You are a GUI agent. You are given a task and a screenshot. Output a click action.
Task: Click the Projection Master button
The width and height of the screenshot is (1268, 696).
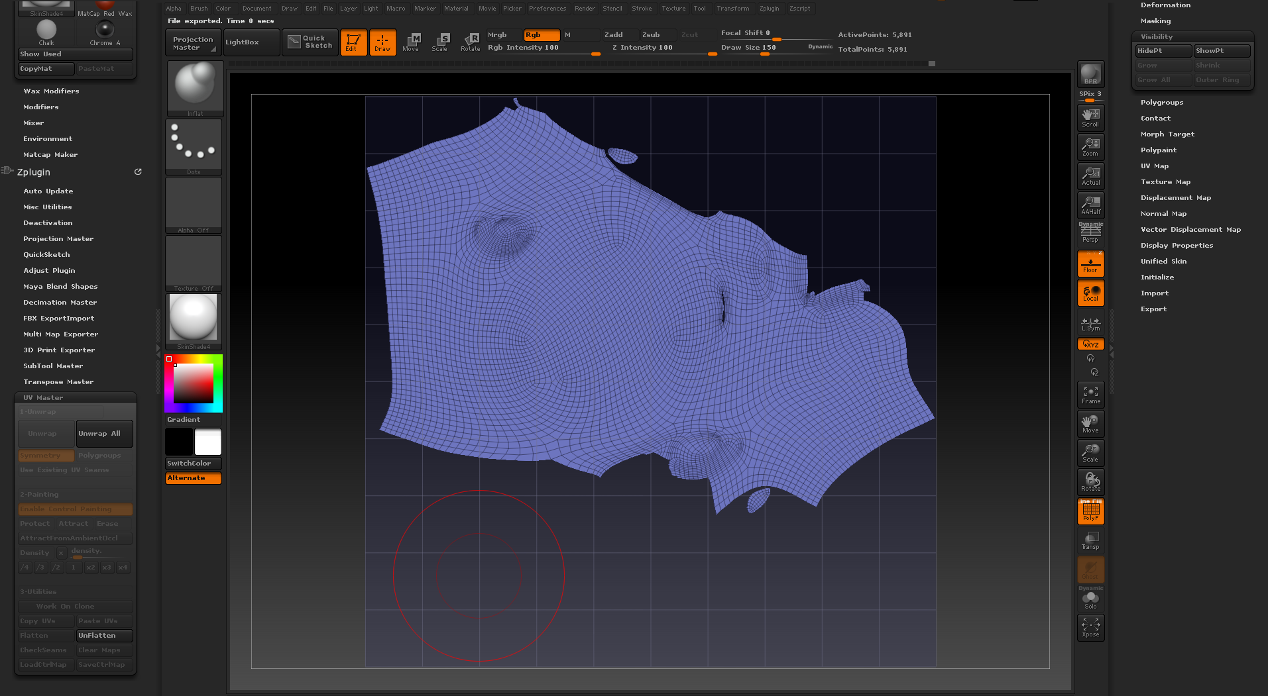(x=193, y=43)
